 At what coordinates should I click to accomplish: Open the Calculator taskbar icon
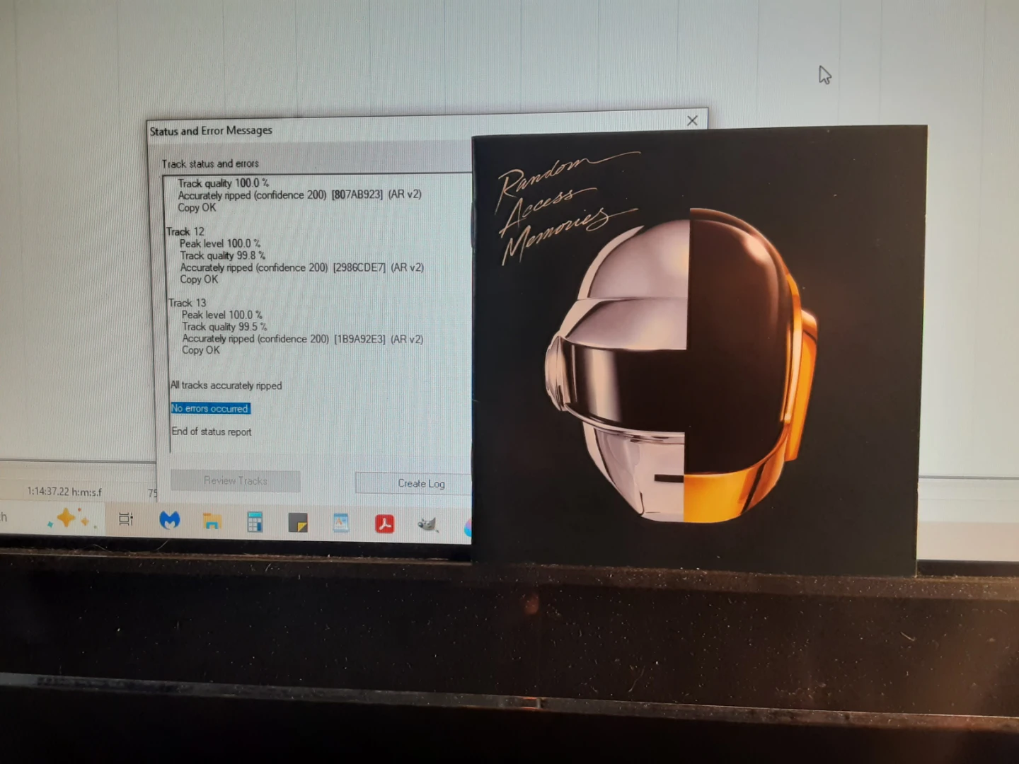255,521
